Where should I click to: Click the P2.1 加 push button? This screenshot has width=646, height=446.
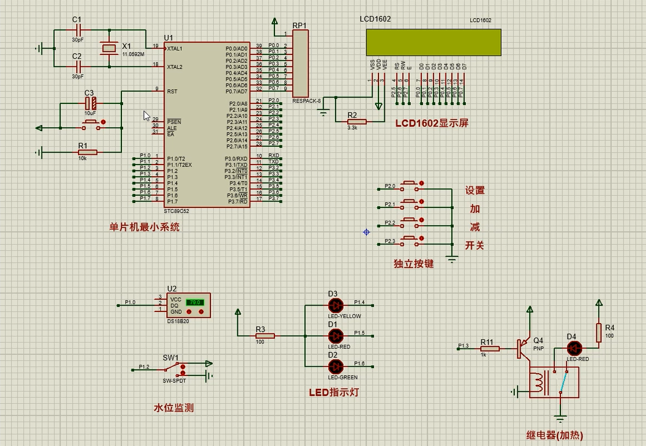click(410, 205)
